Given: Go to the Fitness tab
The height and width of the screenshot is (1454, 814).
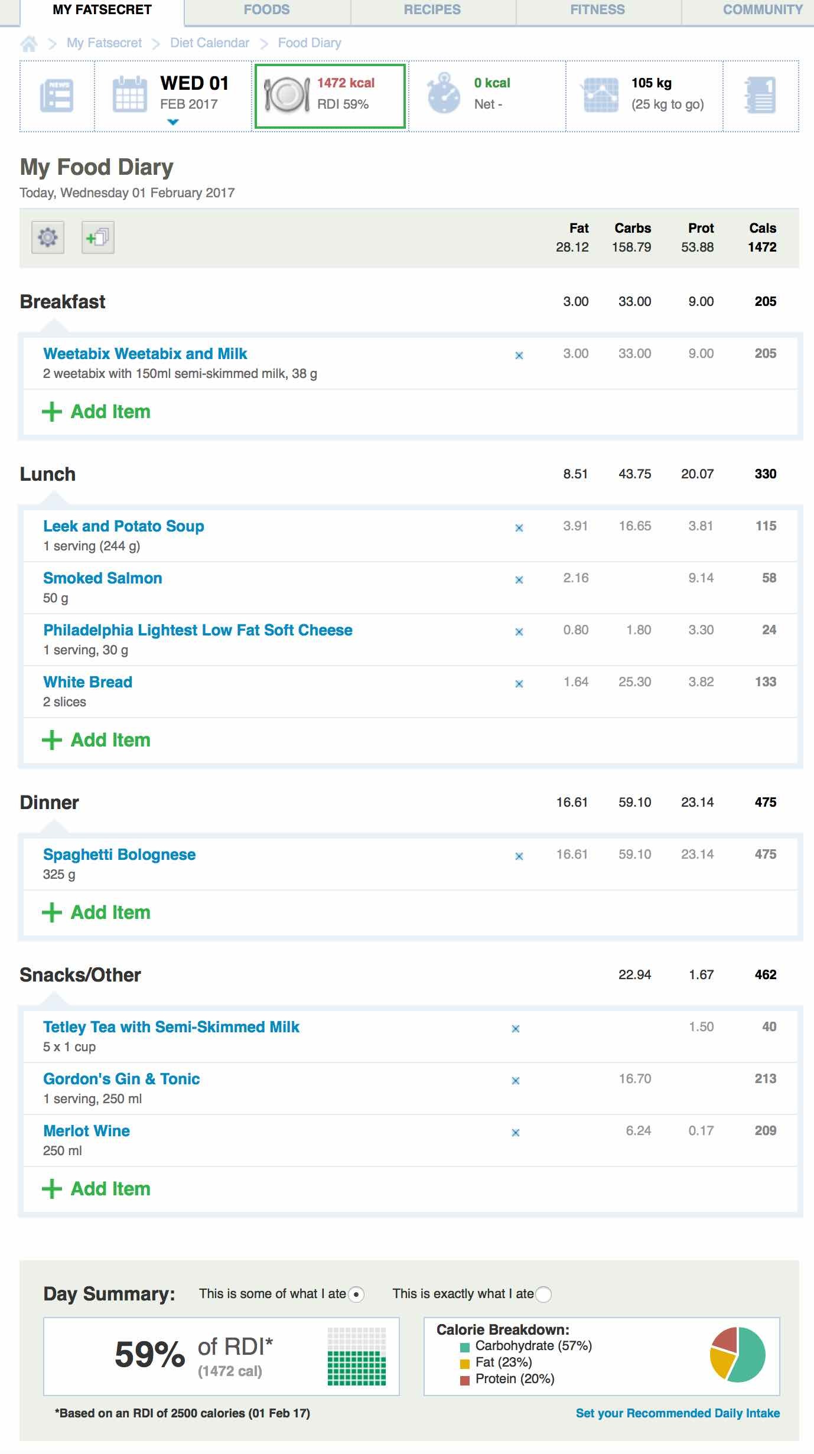Looking at the screenshot, I should point(597,10).
